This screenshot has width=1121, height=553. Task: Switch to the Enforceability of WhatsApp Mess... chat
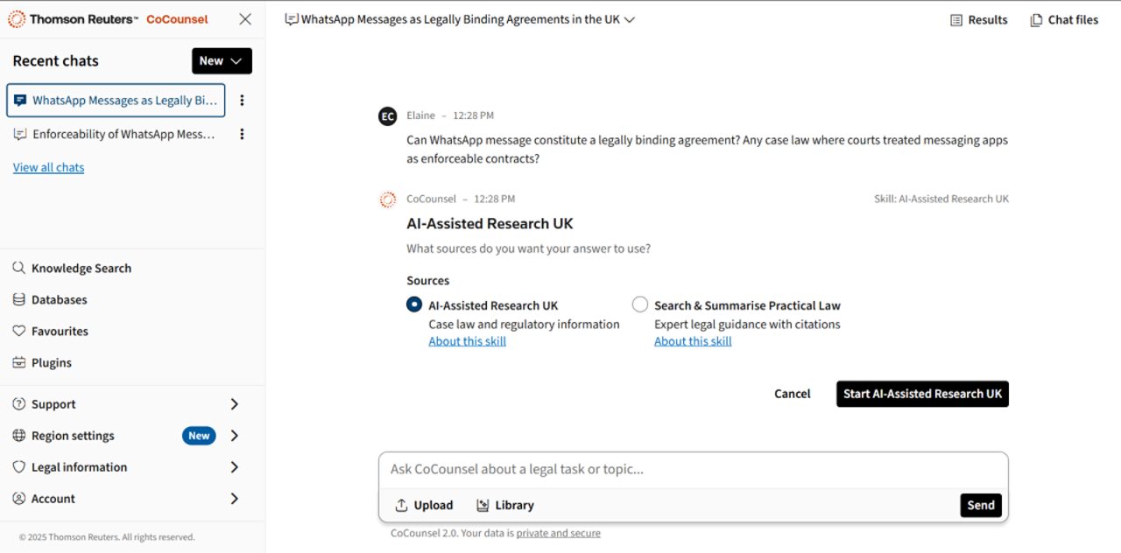(x=123, y=133)
